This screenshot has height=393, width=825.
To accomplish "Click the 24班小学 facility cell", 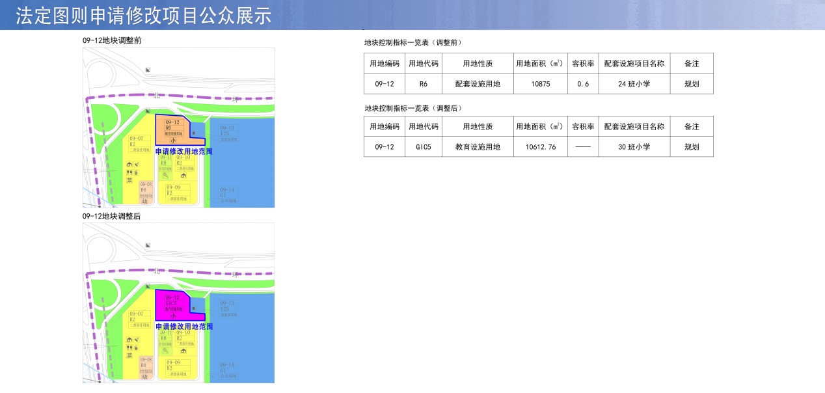I will 634,84.
